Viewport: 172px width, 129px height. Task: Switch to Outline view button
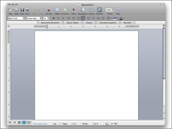(x=15, y=123)
